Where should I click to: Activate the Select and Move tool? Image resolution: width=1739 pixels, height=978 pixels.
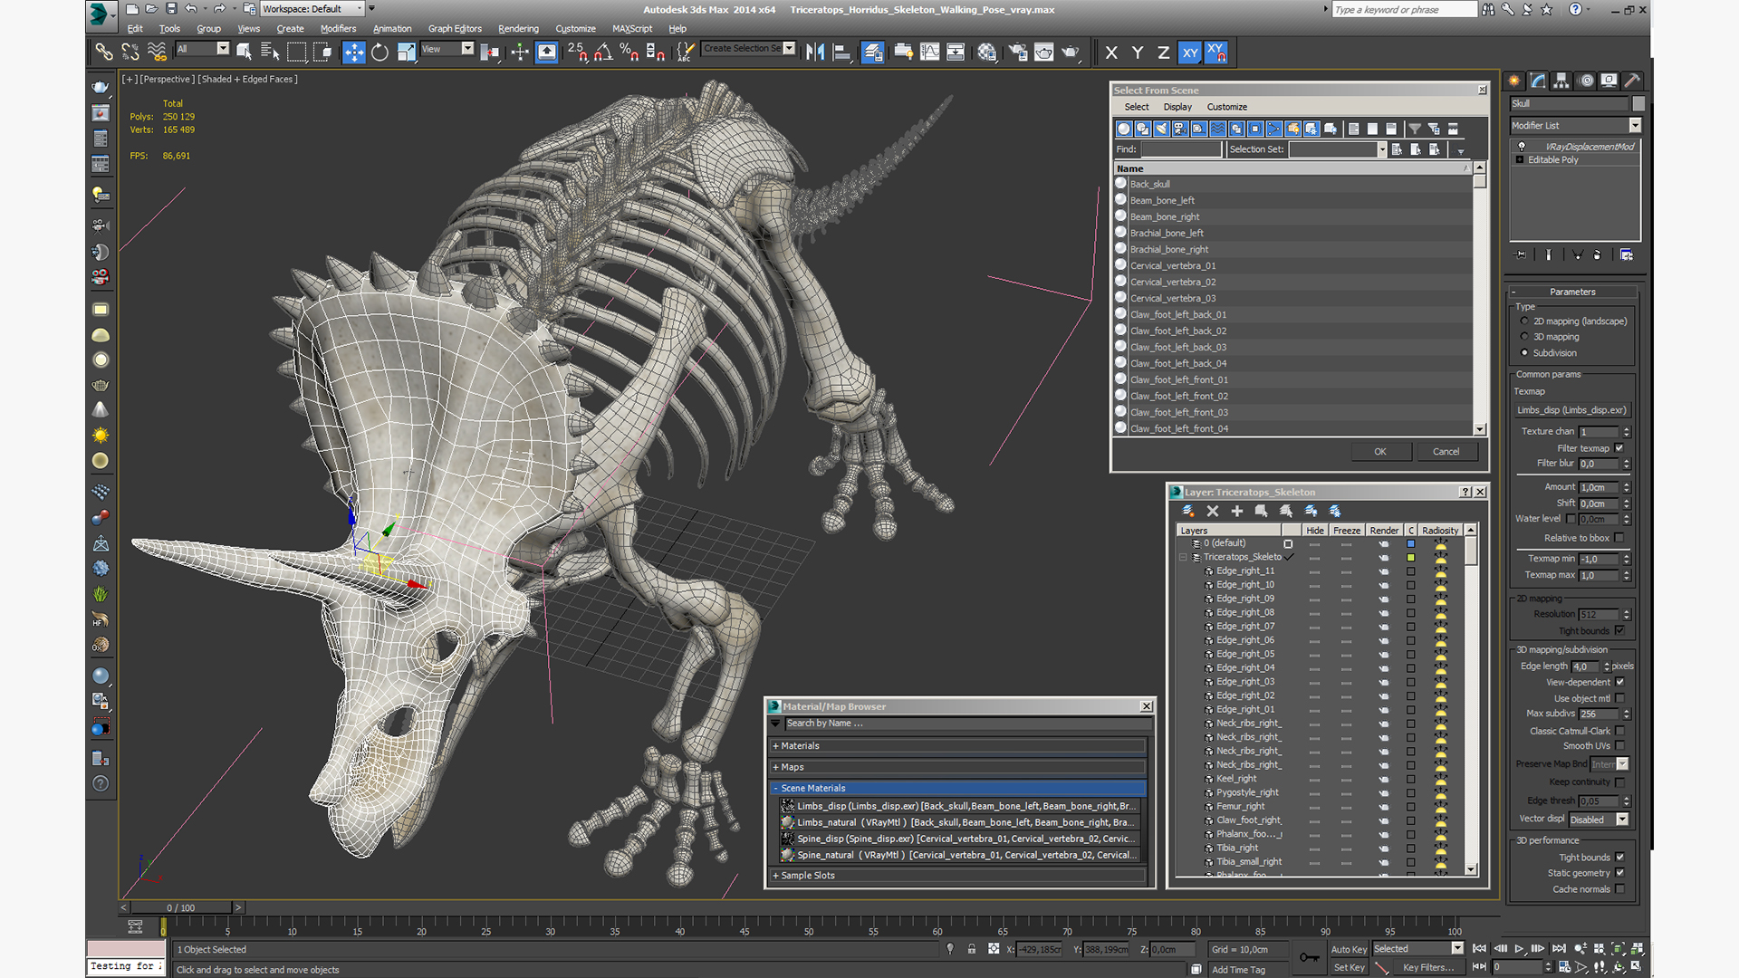tap(353, 52)
